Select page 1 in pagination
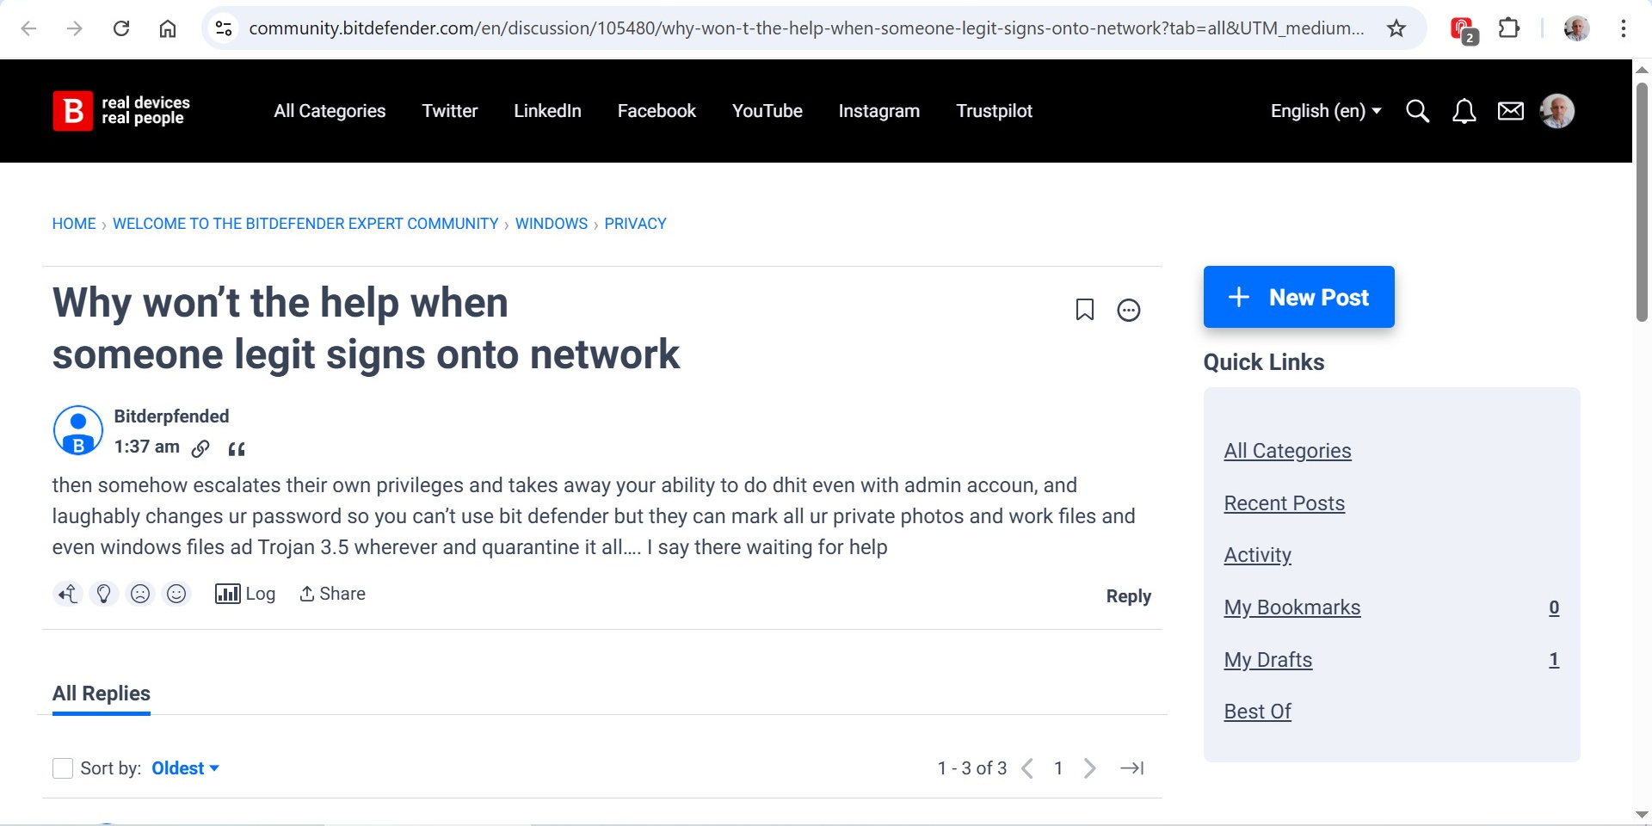The width and height of the screenshot is (1652, 826). pyautogui.click(x=1058, y=768)
